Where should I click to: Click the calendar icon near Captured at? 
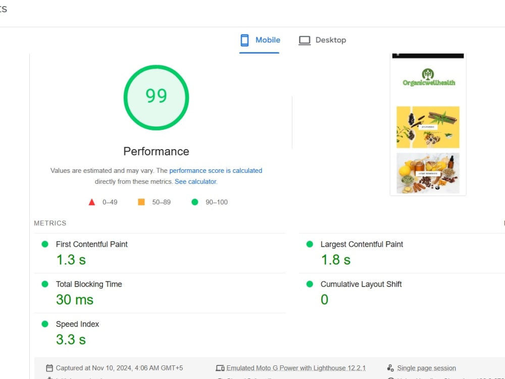(49, 368)
